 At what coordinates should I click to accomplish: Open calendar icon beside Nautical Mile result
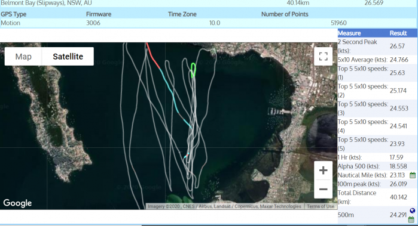[413, 175]
